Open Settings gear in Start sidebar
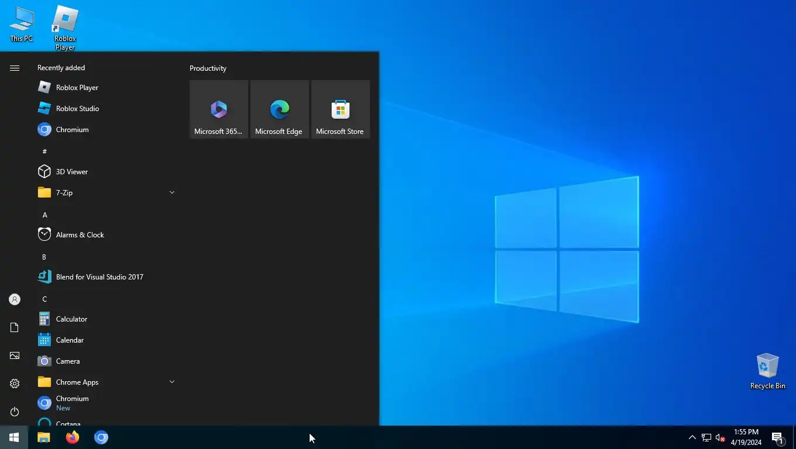796x449 pixels. pyautogui.click(x=15, y=384)
